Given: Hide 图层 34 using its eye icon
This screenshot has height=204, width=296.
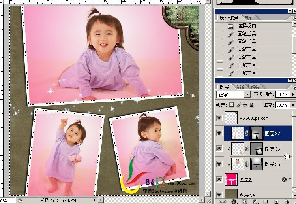Looking at the screenshot, I should 219,195.
